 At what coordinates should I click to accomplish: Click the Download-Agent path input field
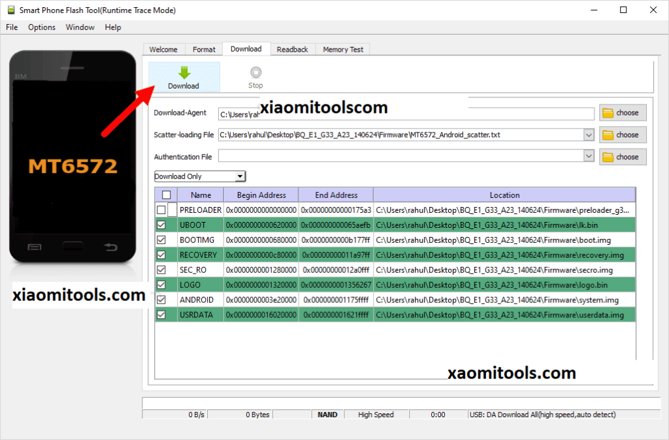click(x=405, y=114)
